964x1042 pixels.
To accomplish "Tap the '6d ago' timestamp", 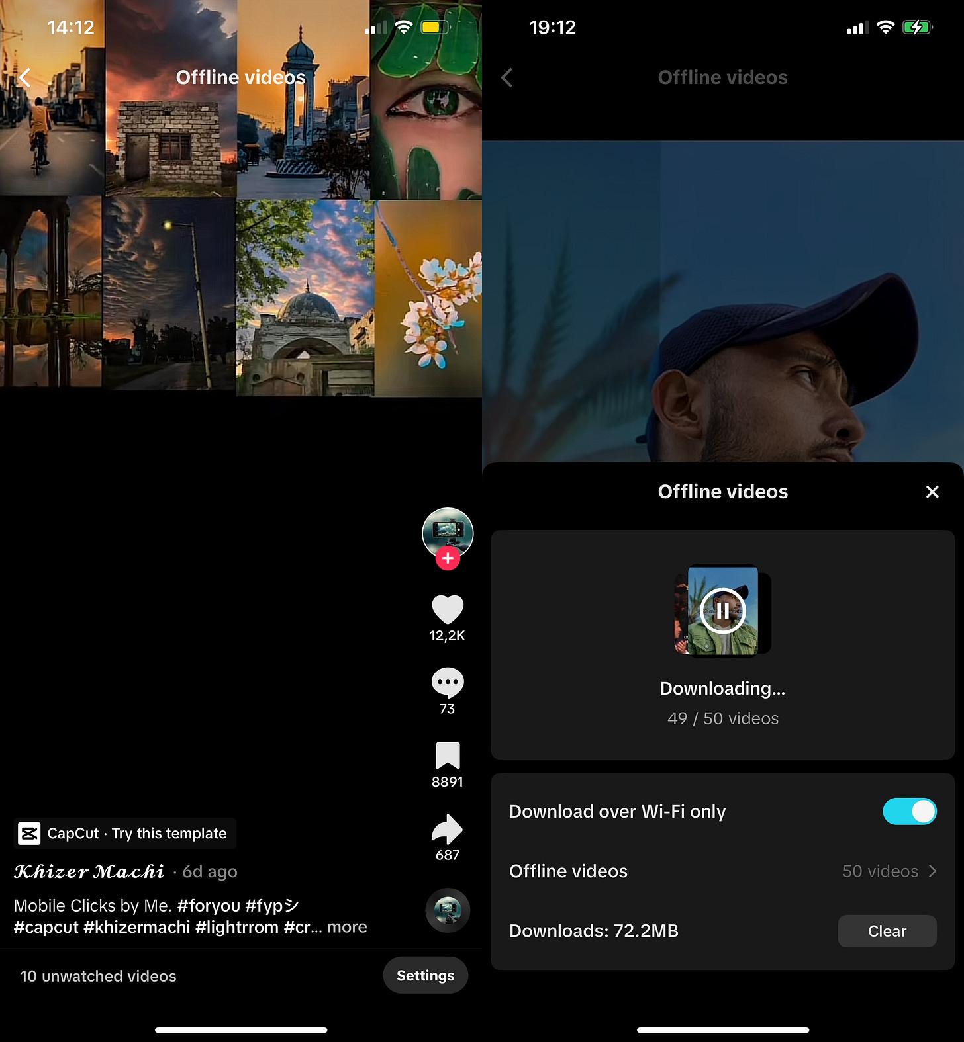I will 210,872.
